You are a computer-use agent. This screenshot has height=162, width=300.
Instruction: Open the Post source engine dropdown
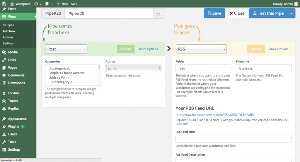click(x=66, y=49)
